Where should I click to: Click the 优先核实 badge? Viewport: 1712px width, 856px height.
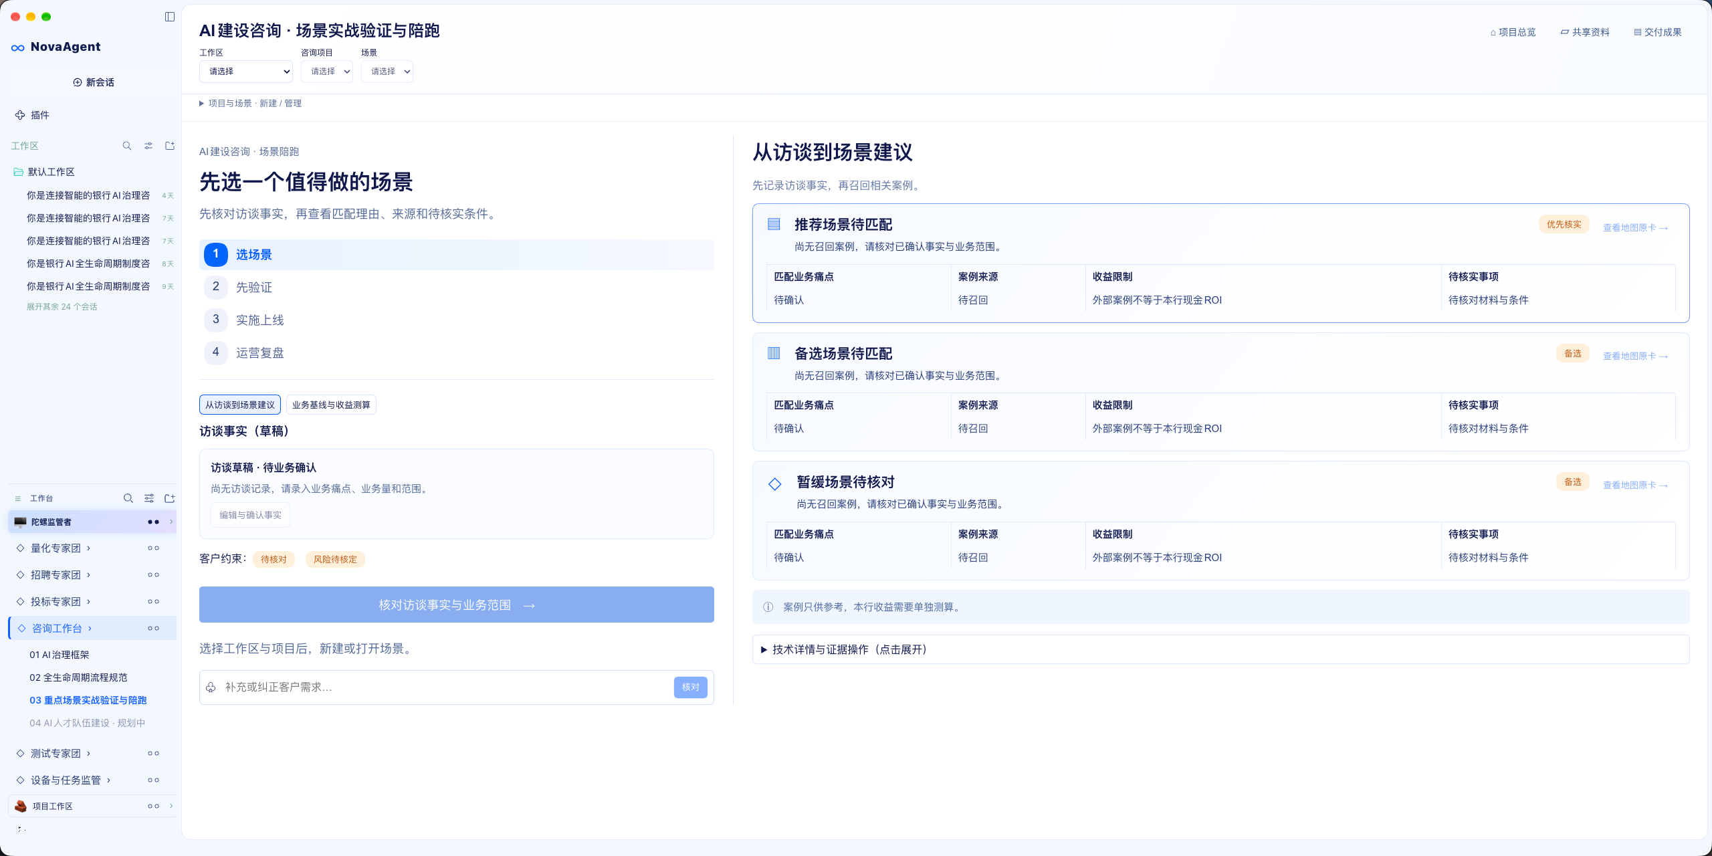point(1564,225)
